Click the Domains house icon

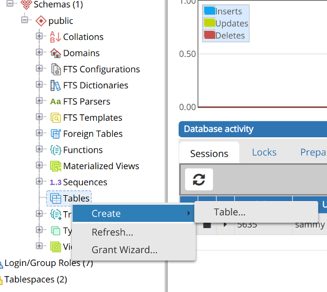tap(55, 53)
